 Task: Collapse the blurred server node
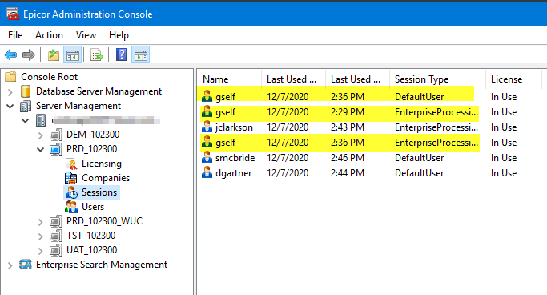(x=25, y=121)
